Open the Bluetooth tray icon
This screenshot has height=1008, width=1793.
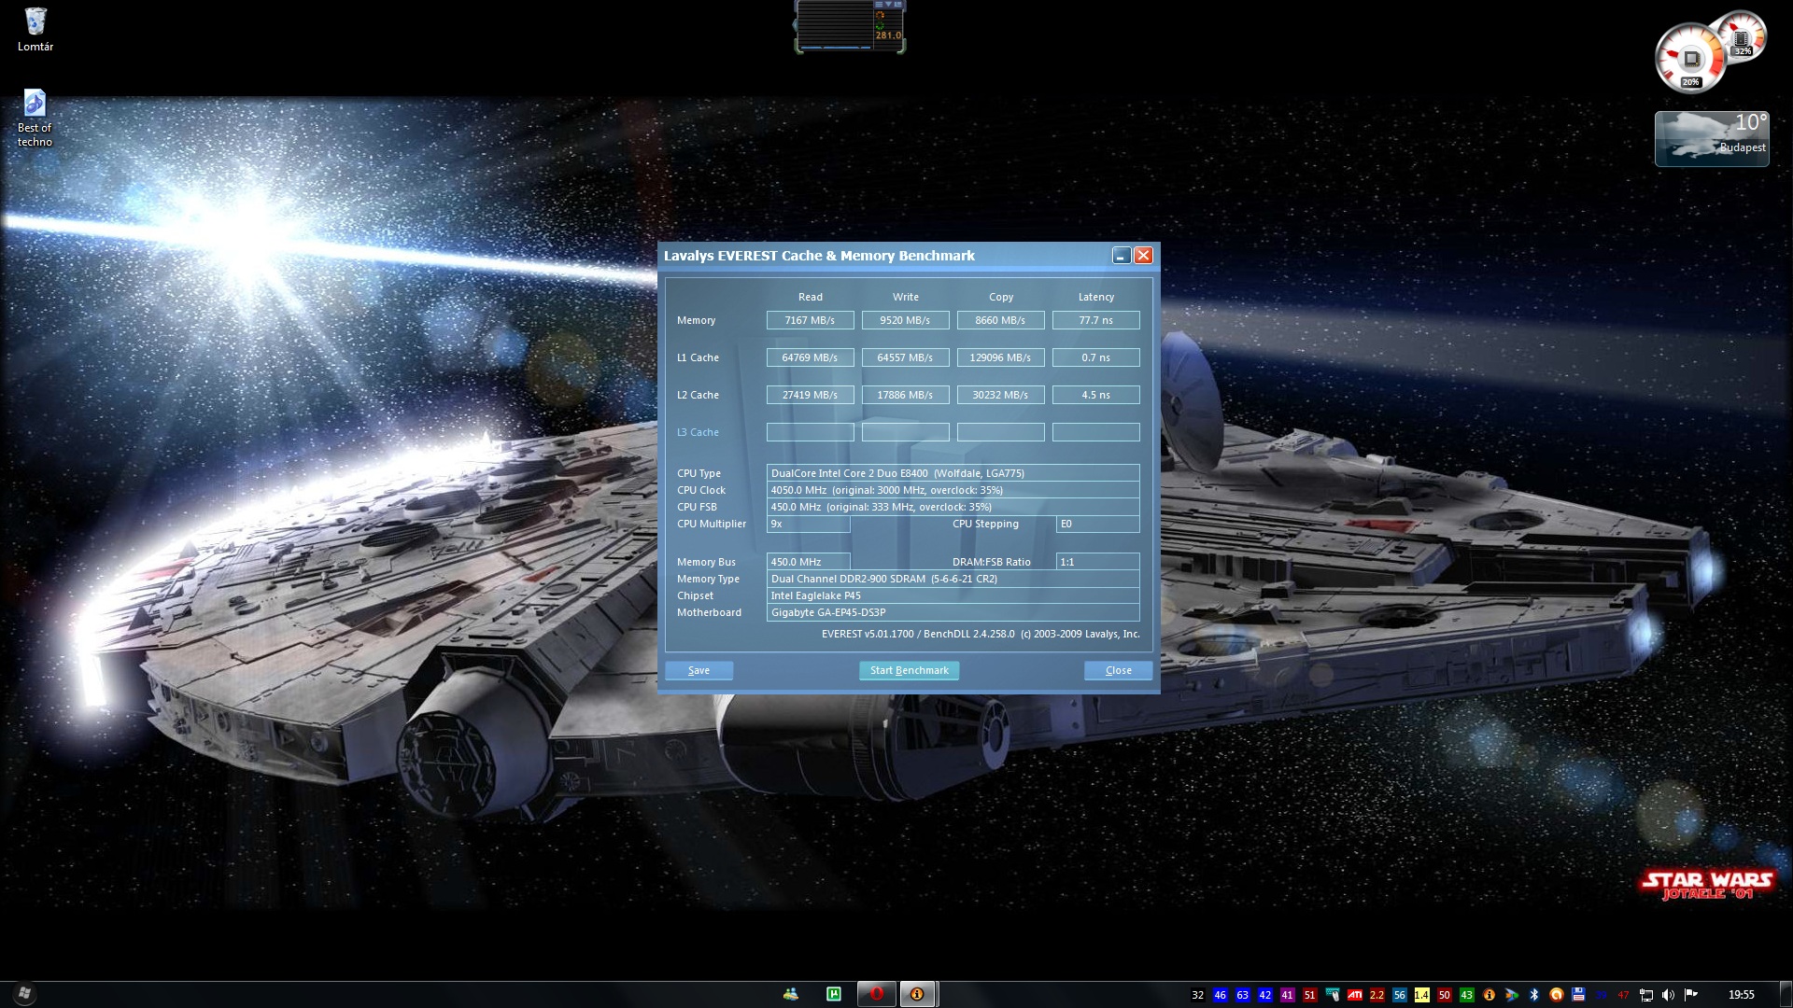(x=1533, y=995)
